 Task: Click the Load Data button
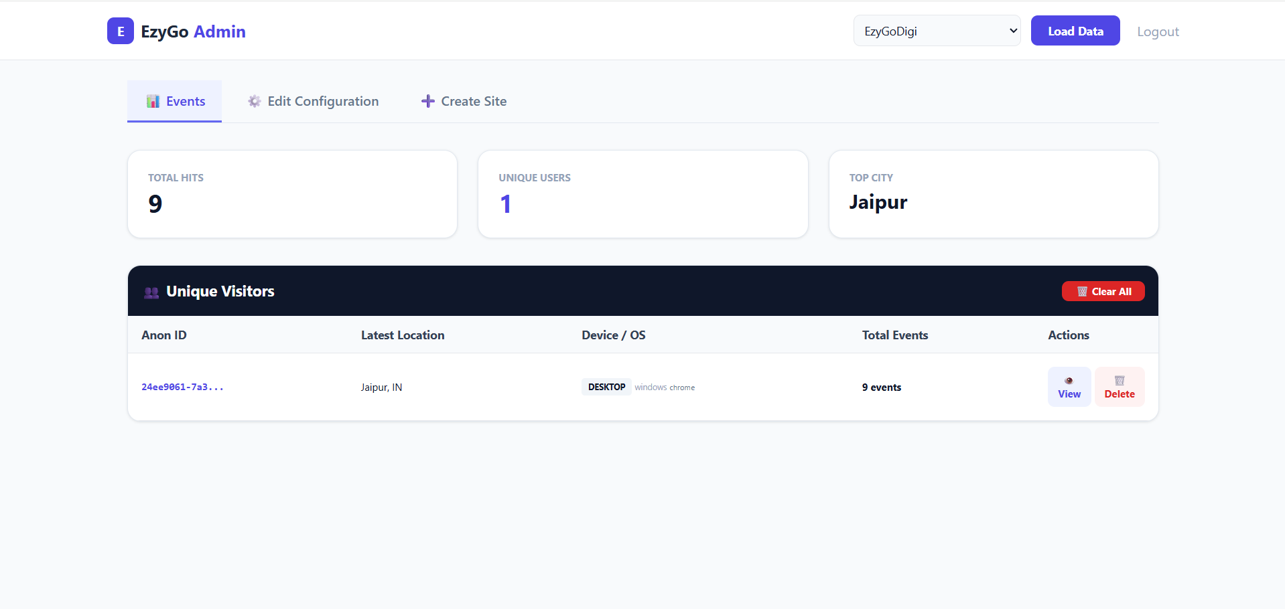click(x=1075, y=30)
